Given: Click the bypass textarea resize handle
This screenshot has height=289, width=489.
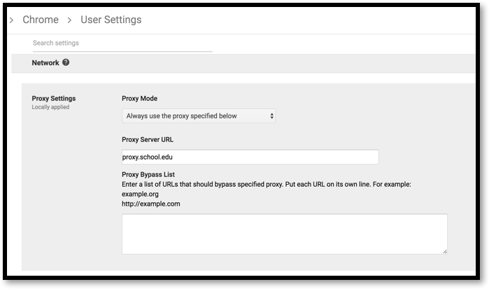Looking at the screenshot, I should tap(444, 250).
